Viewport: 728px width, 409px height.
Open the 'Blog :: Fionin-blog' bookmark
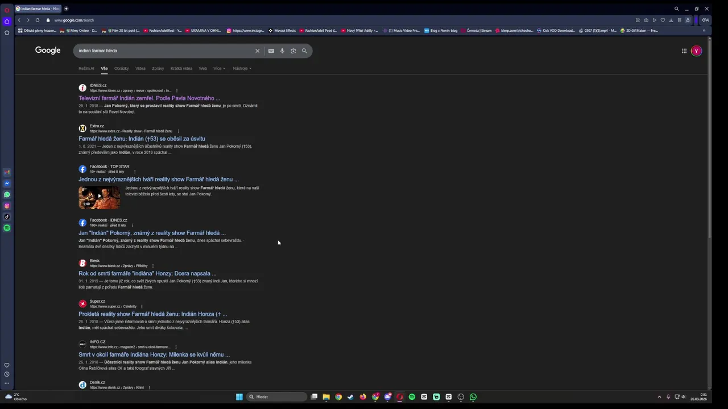point(441,31)
